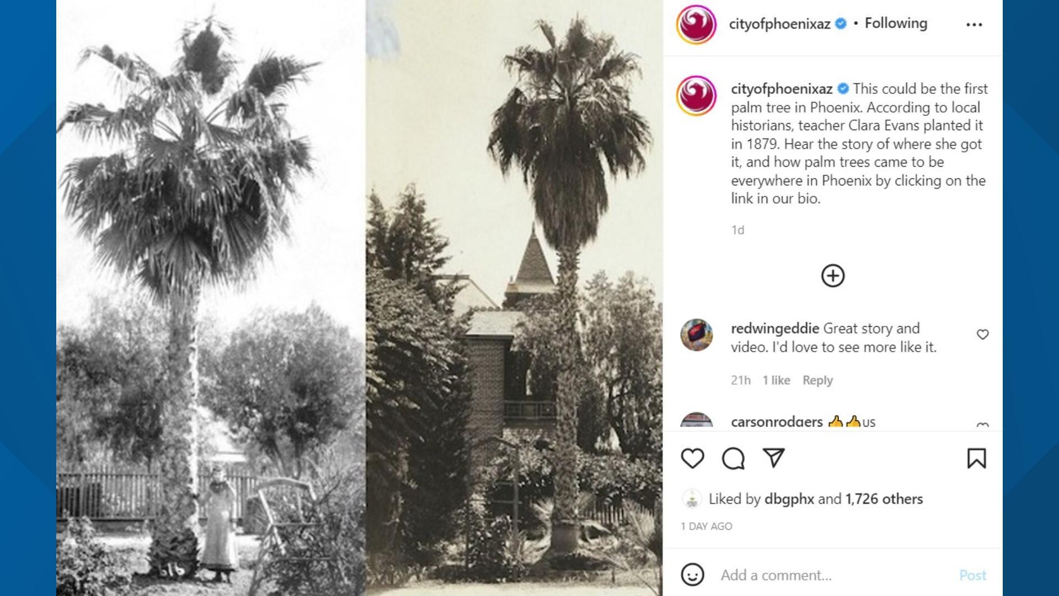
Task: Like the post with the heart icon
Action: pos(692,459)
